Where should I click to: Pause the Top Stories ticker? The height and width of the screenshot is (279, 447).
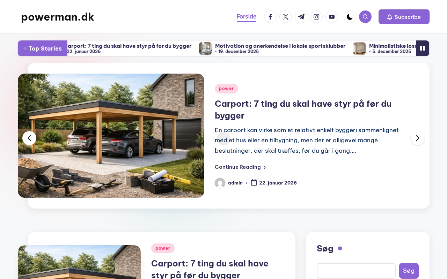423,48
